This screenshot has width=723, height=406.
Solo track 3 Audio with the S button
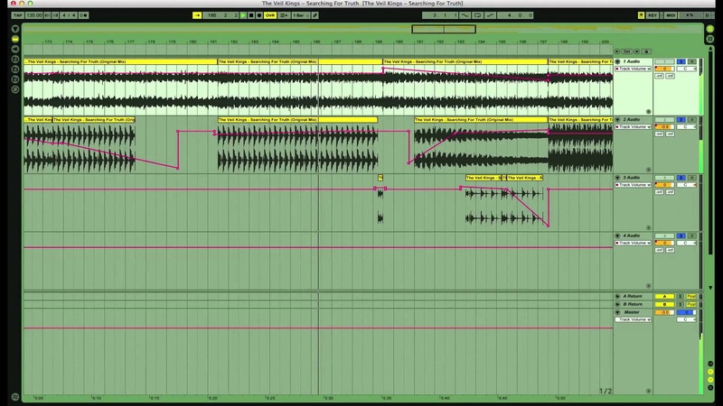(x=681, y=177)
